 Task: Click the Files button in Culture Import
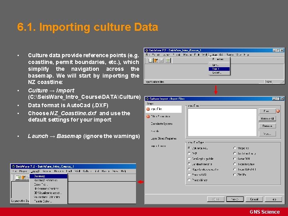pyautogui.click(x=267, y=111)
